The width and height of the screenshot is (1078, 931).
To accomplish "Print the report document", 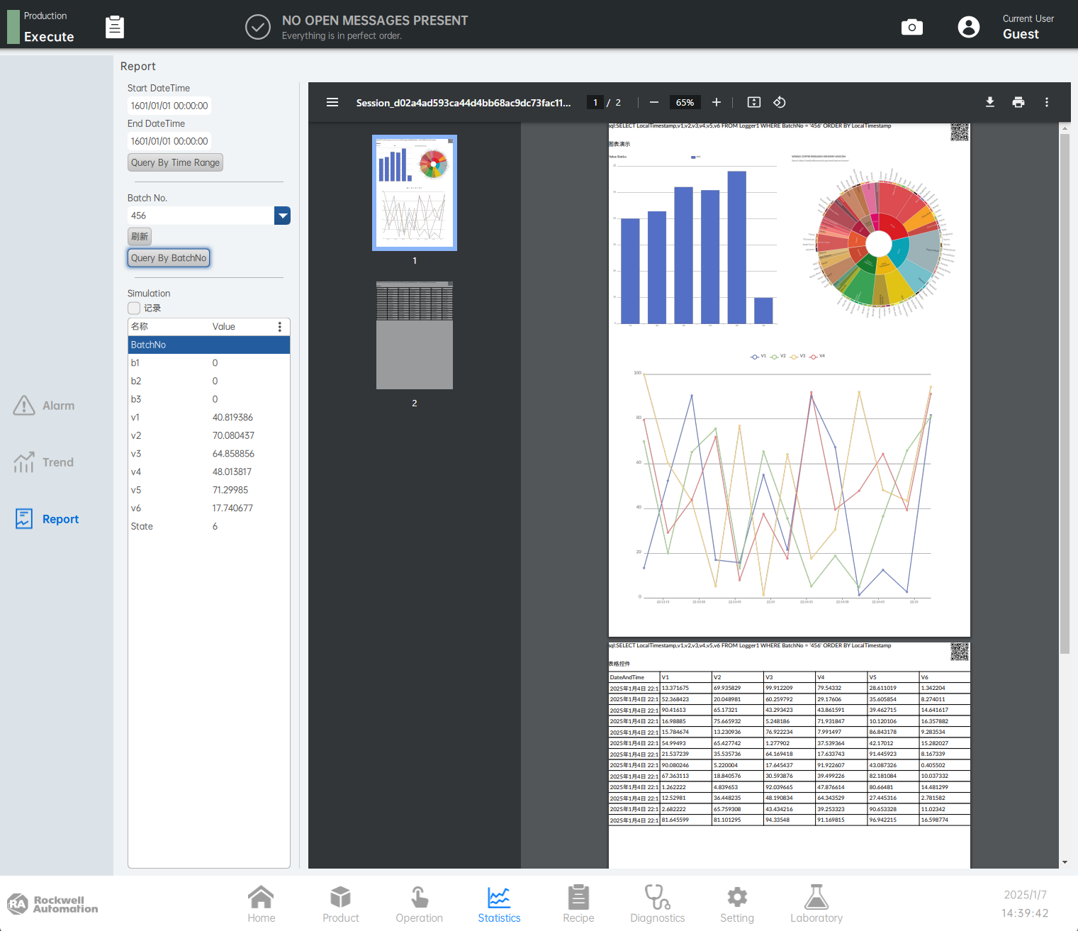I will tap(1018, 102).
